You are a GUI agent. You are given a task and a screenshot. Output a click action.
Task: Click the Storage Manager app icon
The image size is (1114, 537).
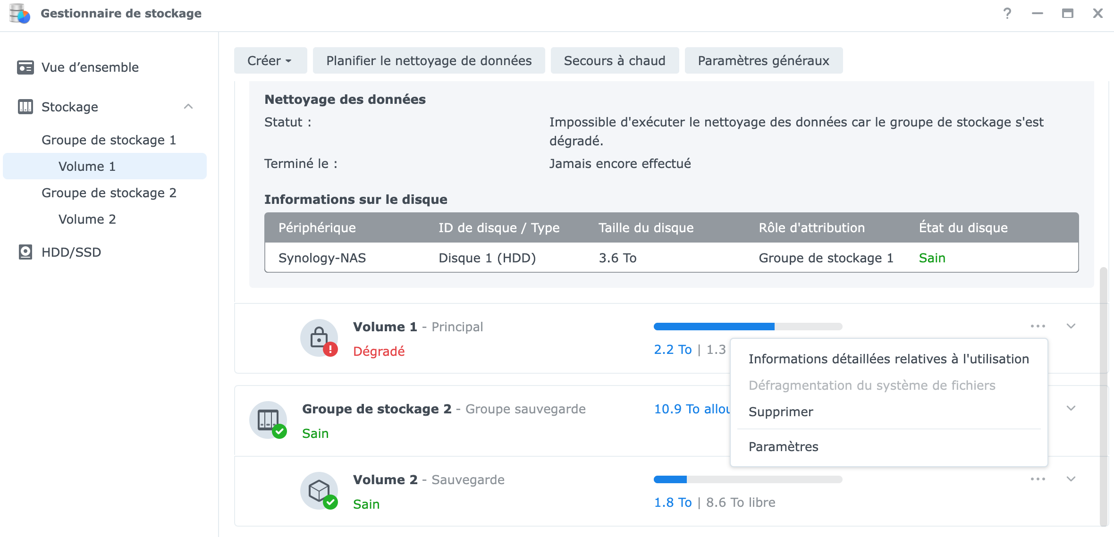[x=20, y=14]
